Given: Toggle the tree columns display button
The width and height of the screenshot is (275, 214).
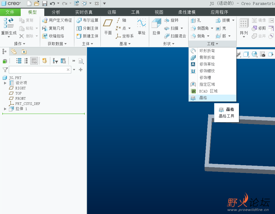Looking at the screenshot, I should click(34, 61).
